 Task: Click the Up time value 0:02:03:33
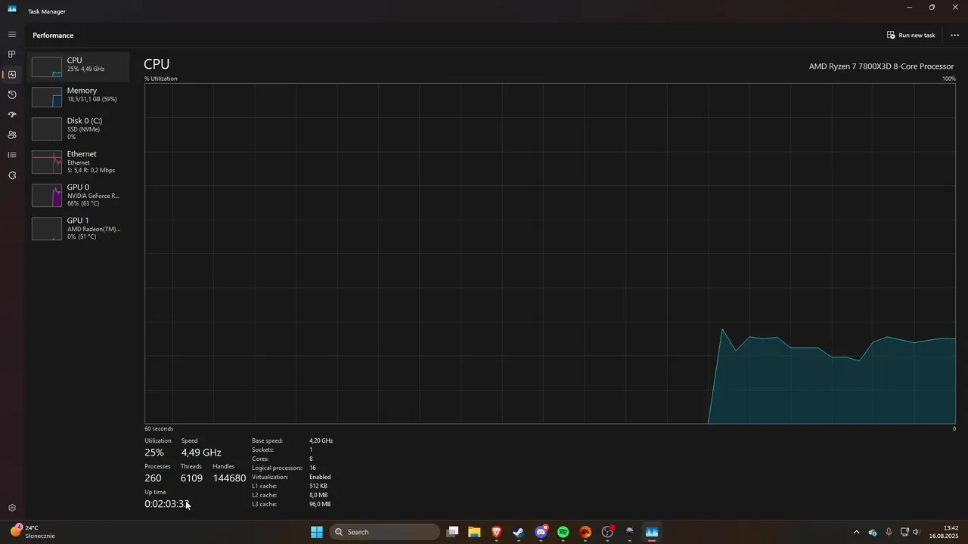(x=166, y=504)
